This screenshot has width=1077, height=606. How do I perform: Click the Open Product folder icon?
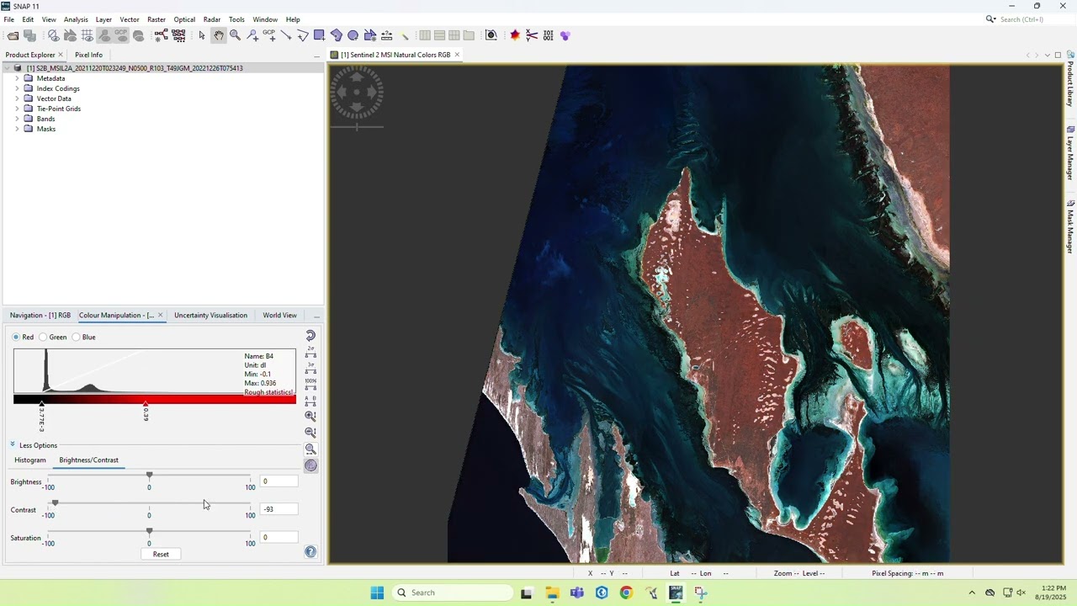point(13,35)
